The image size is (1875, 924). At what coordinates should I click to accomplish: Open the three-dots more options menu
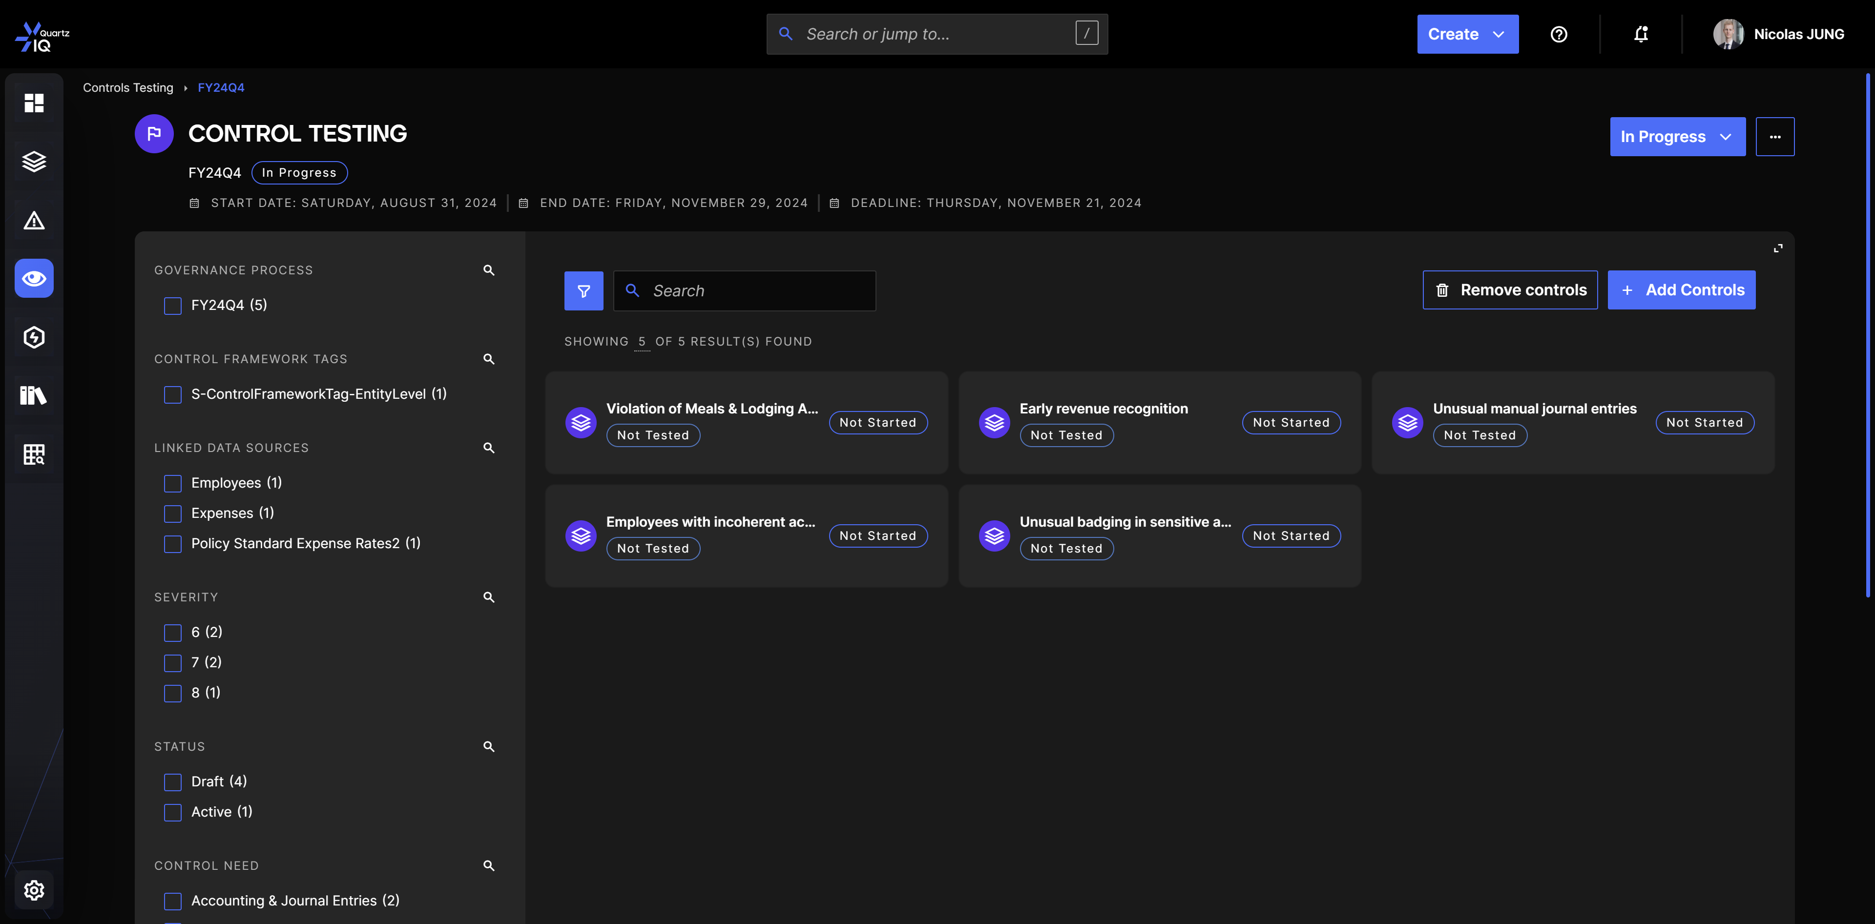1774,137
